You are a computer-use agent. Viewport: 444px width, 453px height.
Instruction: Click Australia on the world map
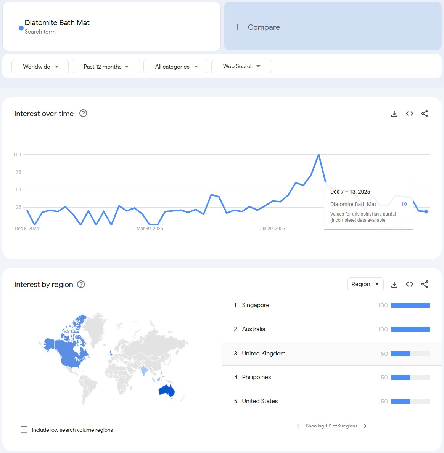point(166,391)
